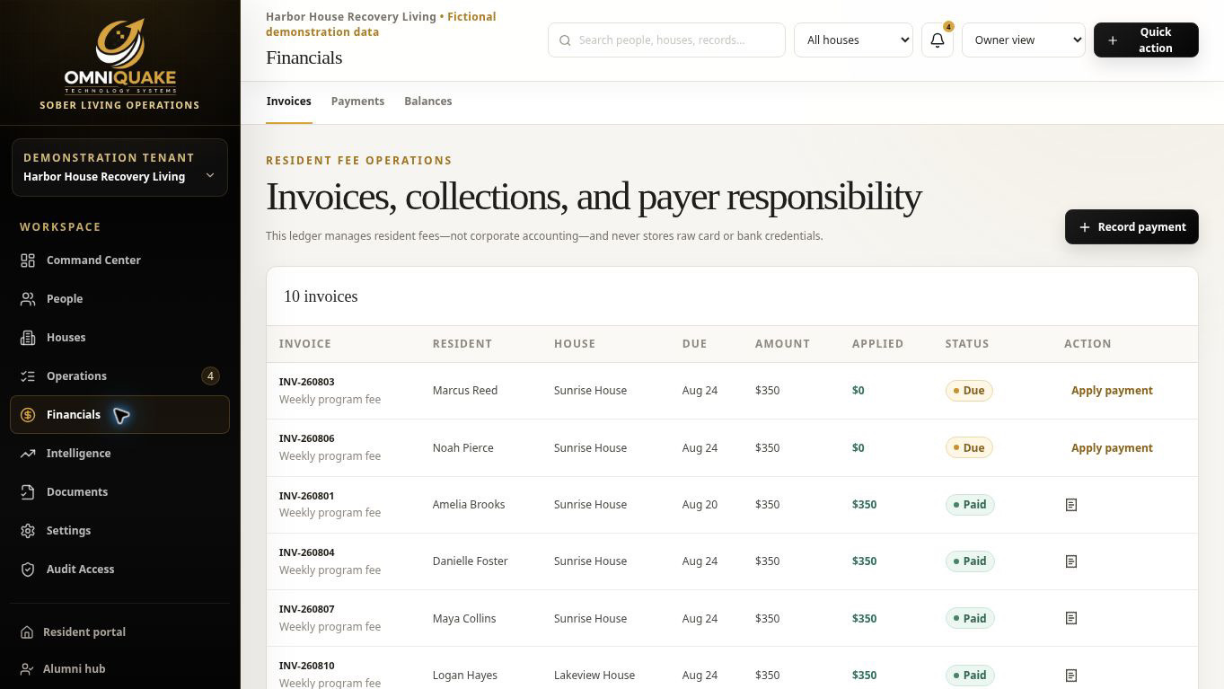Open receipt icon for Amelia Brooks invoice
This screenshot has width=1224, height=689.
click(x=1070, y=505)
